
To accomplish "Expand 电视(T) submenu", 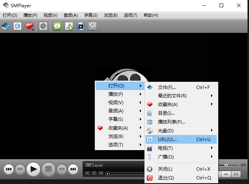I will coord(181,148).
